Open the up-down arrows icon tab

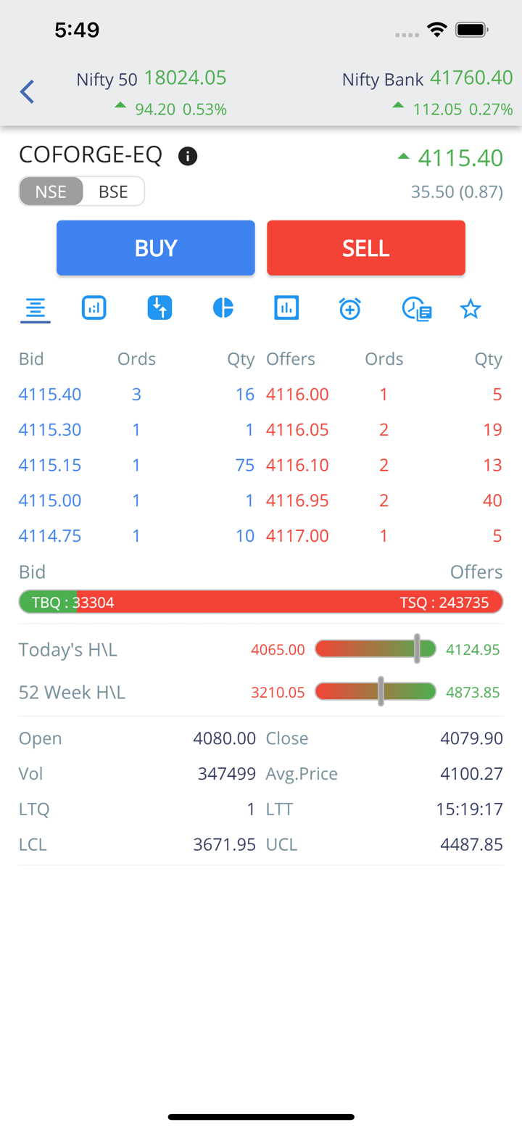coord(159,308)
